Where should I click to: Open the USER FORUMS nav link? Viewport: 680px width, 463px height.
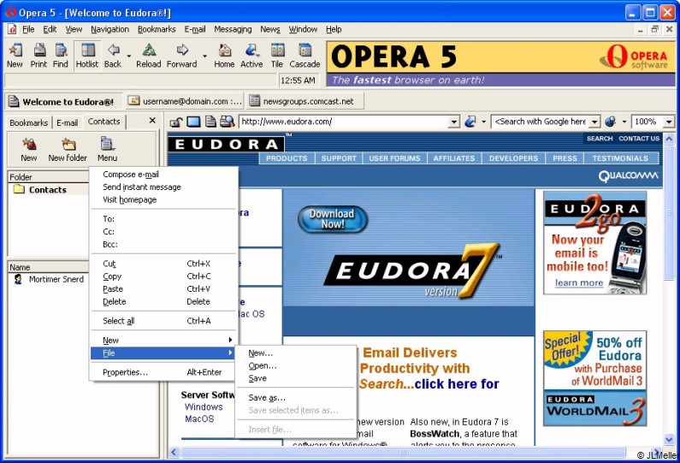(x=394, y=158)
